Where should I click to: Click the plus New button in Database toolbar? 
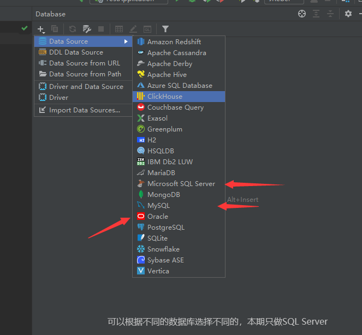point(41,29)
